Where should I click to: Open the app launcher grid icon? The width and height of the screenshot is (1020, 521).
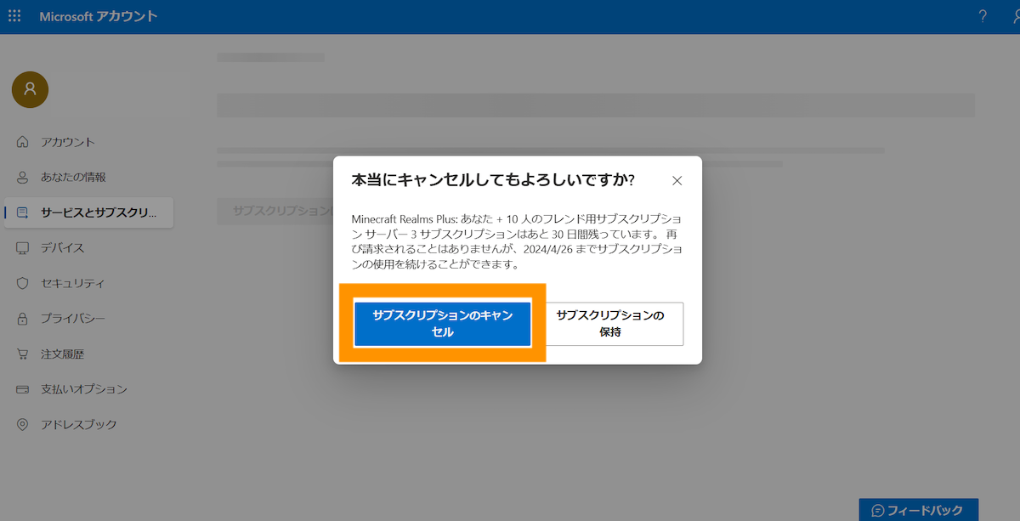click(14, 16)
